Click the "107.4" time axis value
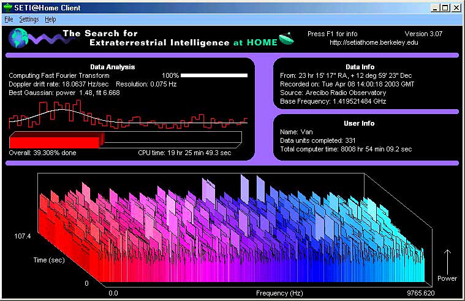465x301 pixels. [x=23, y=236]
